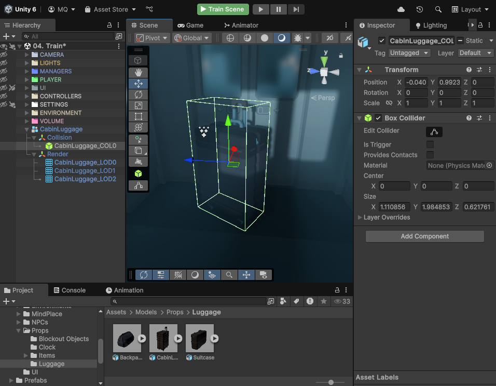Open Unity Cloud icon
This screenshot has height=386, width=496.
[401, 9]
